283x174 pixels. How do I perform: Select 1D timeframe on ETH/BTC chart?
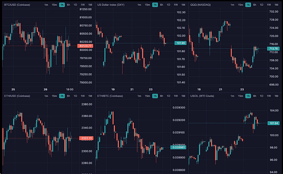pos(168,96)
